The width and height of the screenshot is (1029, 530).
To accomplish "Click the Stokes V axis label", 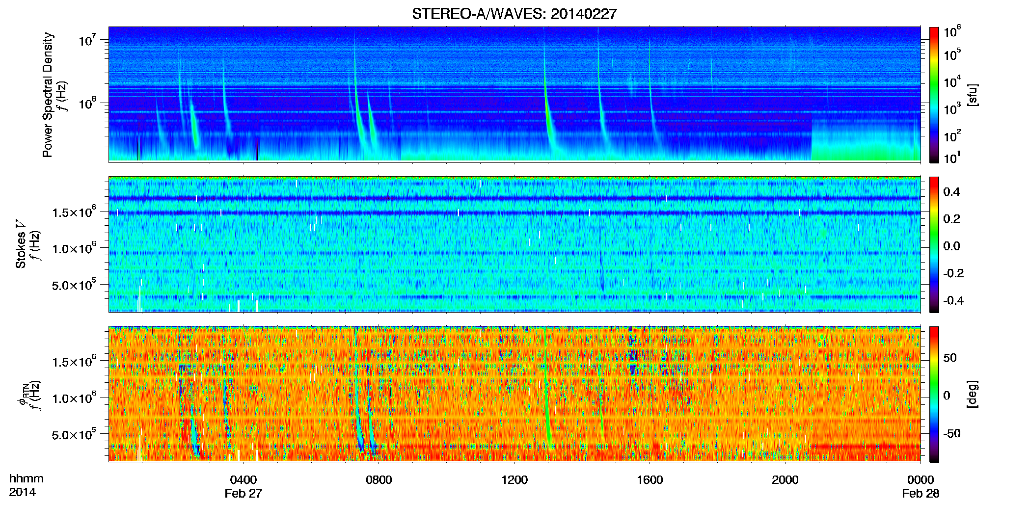I will (21, 244).
